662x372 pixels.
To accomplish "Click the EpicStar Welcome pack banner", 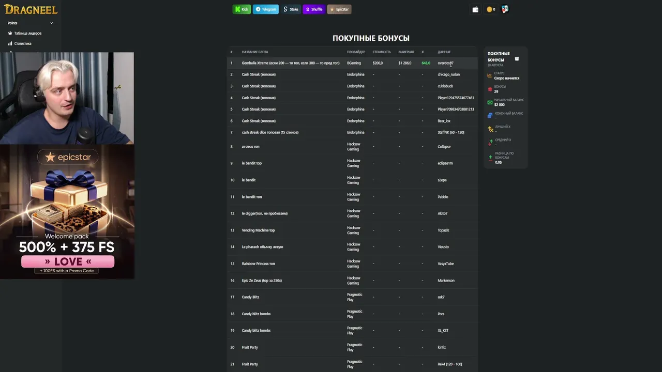I will coord(67,212).
